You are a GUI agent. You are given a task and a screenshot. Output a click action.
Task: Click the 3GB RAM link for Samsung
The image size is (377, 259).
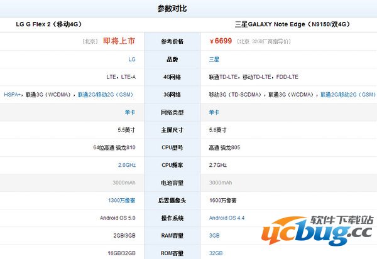pyautogui.click(x=214, y=235)
